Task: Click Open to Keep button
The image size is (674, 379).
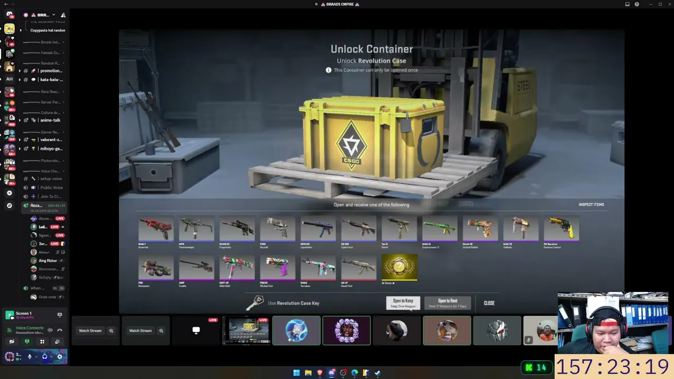Action: click(403, 303)
